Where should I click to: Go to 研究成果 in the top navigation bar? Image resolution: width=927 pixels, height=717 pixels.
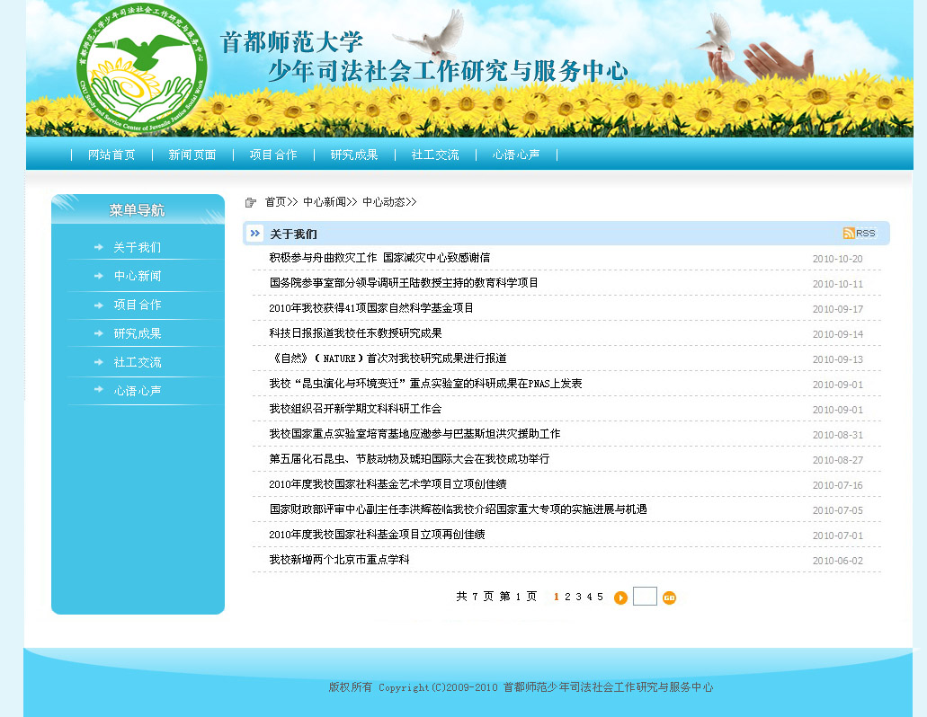pos(354,155)
